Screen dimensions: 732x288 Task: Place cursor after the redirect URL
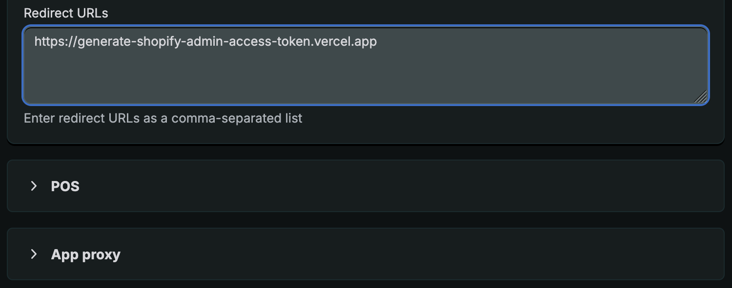378,41
